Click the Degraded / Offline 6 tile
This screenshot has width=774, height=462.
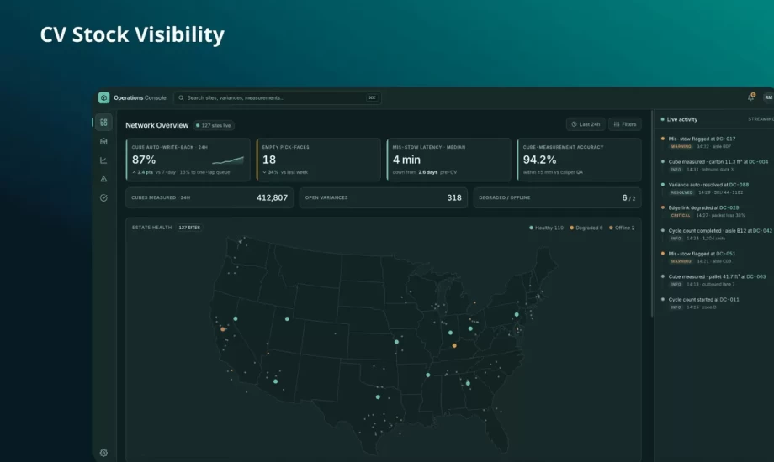point(557,197)
